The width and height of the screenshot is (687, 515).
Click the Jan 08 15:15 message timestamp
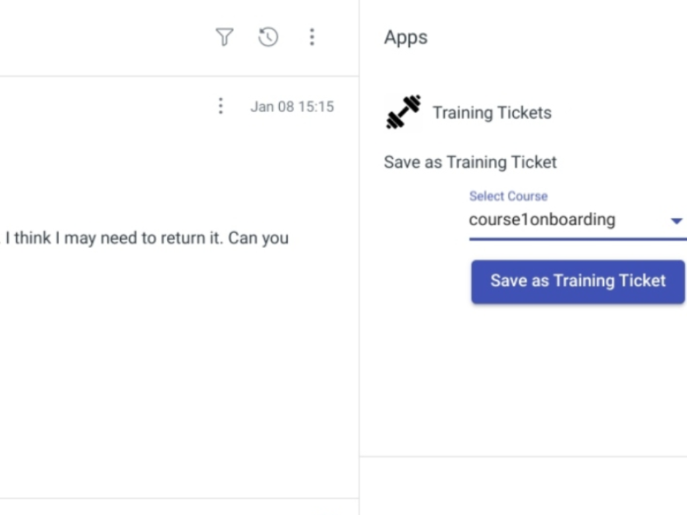pyautogui.click(x=292, y=107)
